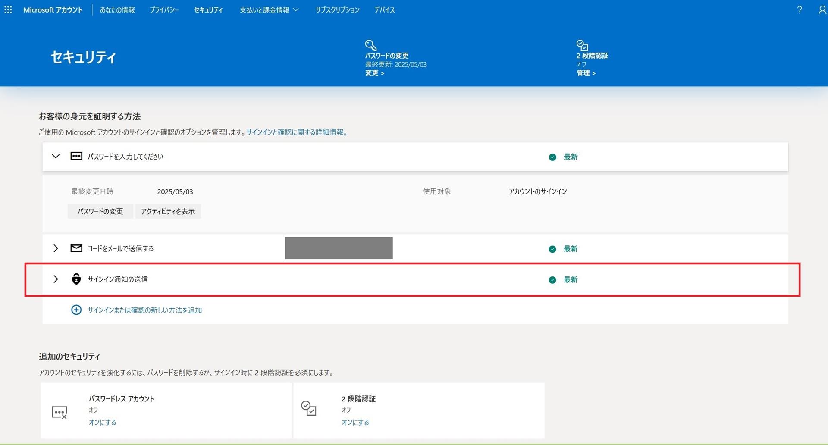Click the lock shield icon for サインイン通知の送信
The height and width of the screenshot is (445, 828).
coord(76,279)
